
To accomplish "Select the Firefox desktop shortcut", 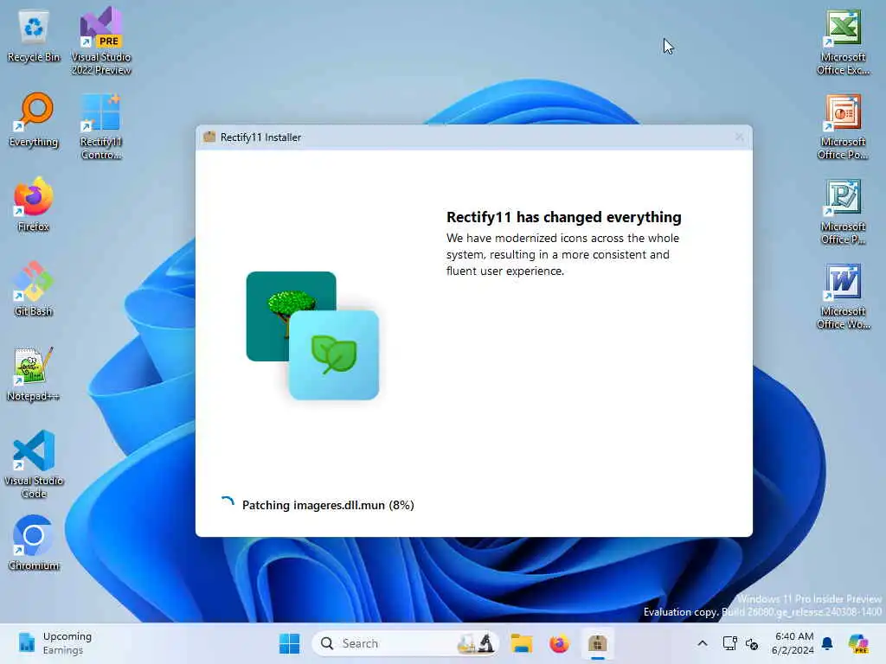I will 34,204.
